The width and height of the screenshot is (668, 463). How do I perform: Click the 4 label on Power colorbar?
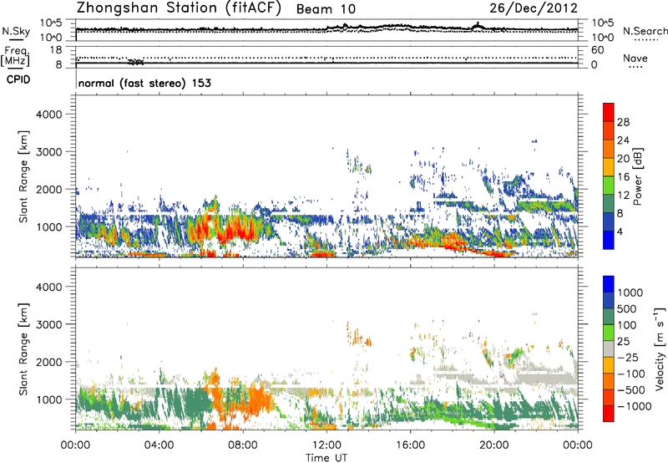620,231
